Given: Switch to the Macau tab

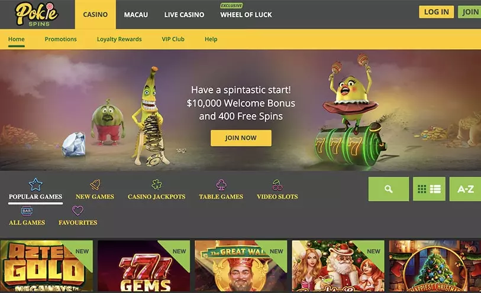Looking at the screenshot, I should pos(136,15).
